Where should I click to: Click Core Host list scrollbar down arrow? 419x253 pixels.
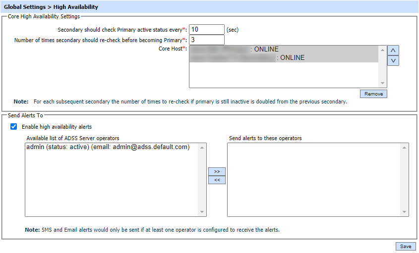coord(382,84)
